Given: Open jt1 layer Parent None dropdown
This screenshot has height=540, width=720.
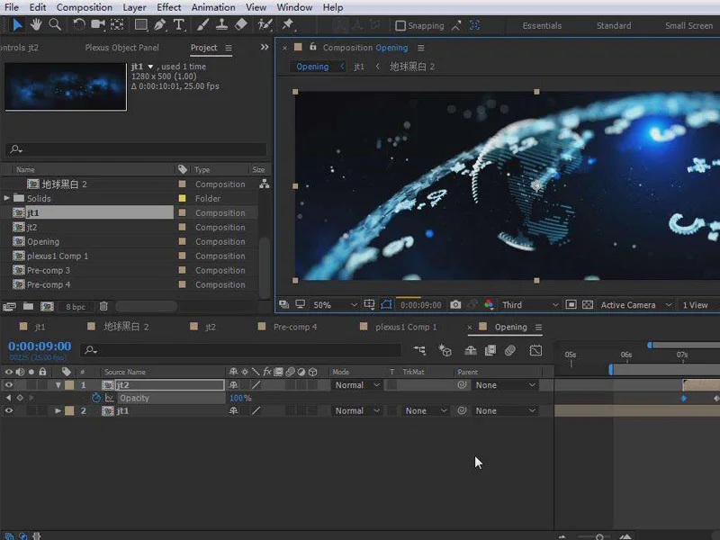Looking at the screenshot, I should click(x=506, y=410).
